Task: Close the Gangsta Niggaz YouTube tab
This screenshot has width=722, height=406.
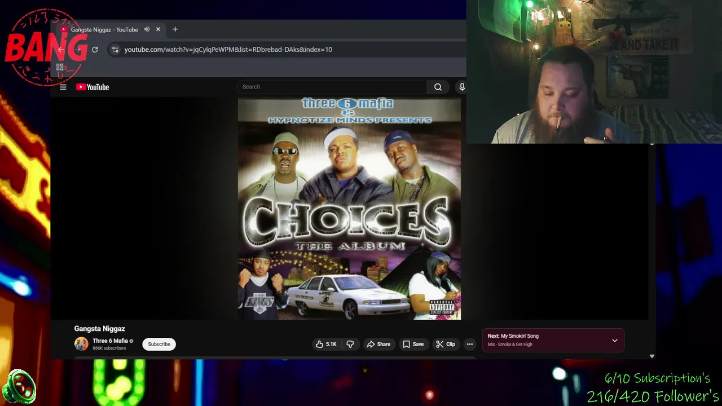Action: [158, 29]
